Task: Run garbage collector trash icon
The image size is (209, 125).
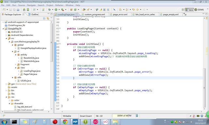Action: pos(137,116)
